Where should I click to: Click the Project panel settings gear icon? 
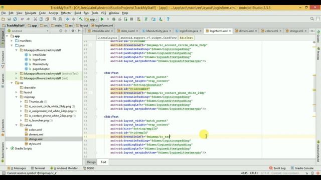pyautogui.click(x=73, y=31)
